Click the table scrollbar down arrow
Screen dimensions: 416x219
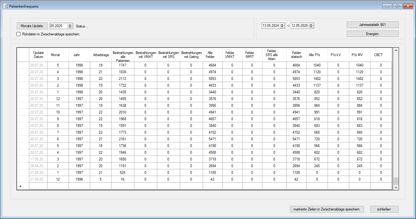pyautogui.click(x=396, y=187)
